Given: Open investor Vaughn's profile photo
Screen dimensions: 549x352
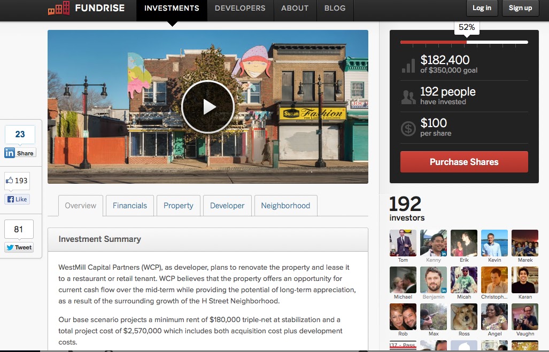Looking at the screenshot, I should click(525, 317).
